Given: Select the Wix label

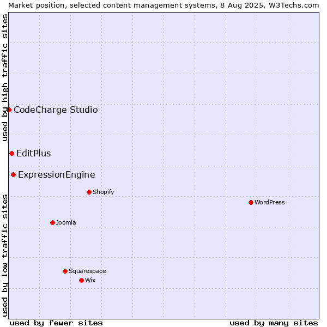Looking at the screenshot, I should coord(90,280).
